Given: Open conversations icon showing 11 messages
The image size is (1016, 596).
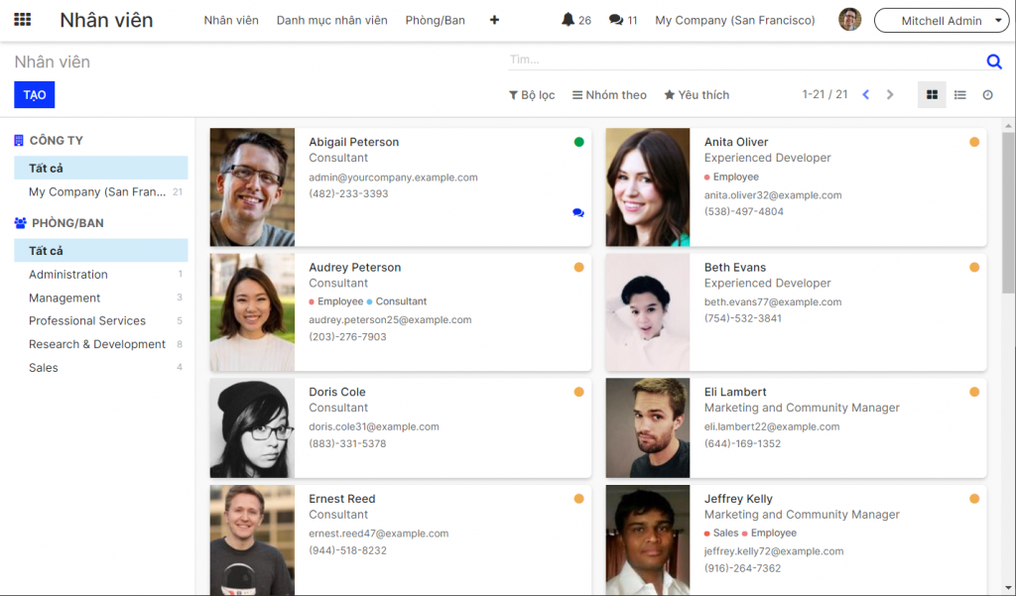Looking at the screenshot, I should pyautogui.click(x=623, y=20).
